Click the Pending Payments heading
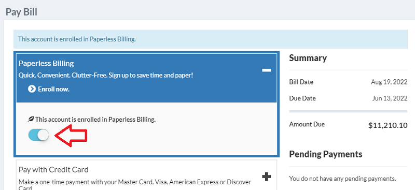Image resolution: width=415 pixels, height=190 pixels. click(326, 154)
